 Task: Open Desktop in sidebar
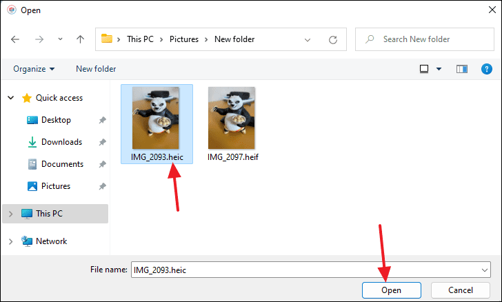tap(56, 120)
